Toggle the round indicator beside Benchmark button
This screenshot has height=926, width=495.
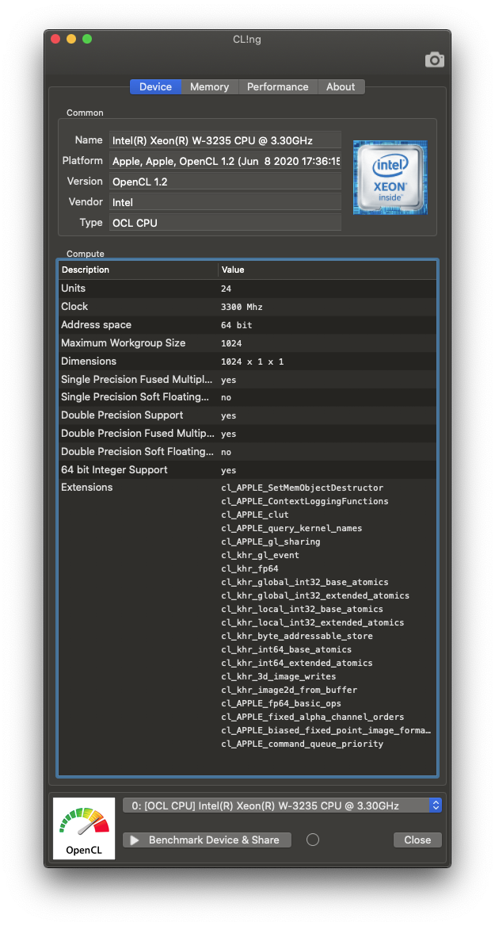click(x=313, y=840)
